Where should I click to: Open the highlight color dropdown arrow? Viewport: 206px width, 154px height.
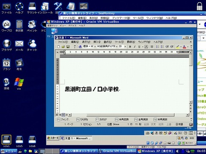(181, 47)
